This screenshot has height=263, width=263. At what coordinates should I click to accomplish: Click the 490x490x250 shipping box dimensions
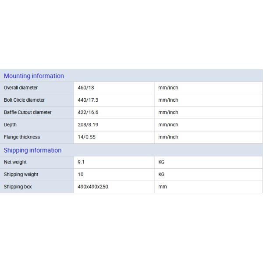tap(93, 187)
